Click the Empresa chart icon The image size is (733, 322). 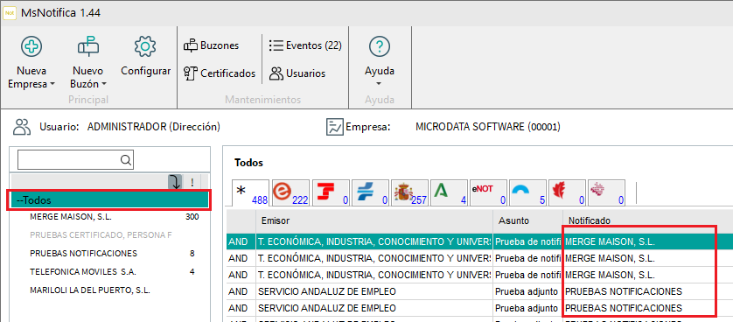click(335, 127)
